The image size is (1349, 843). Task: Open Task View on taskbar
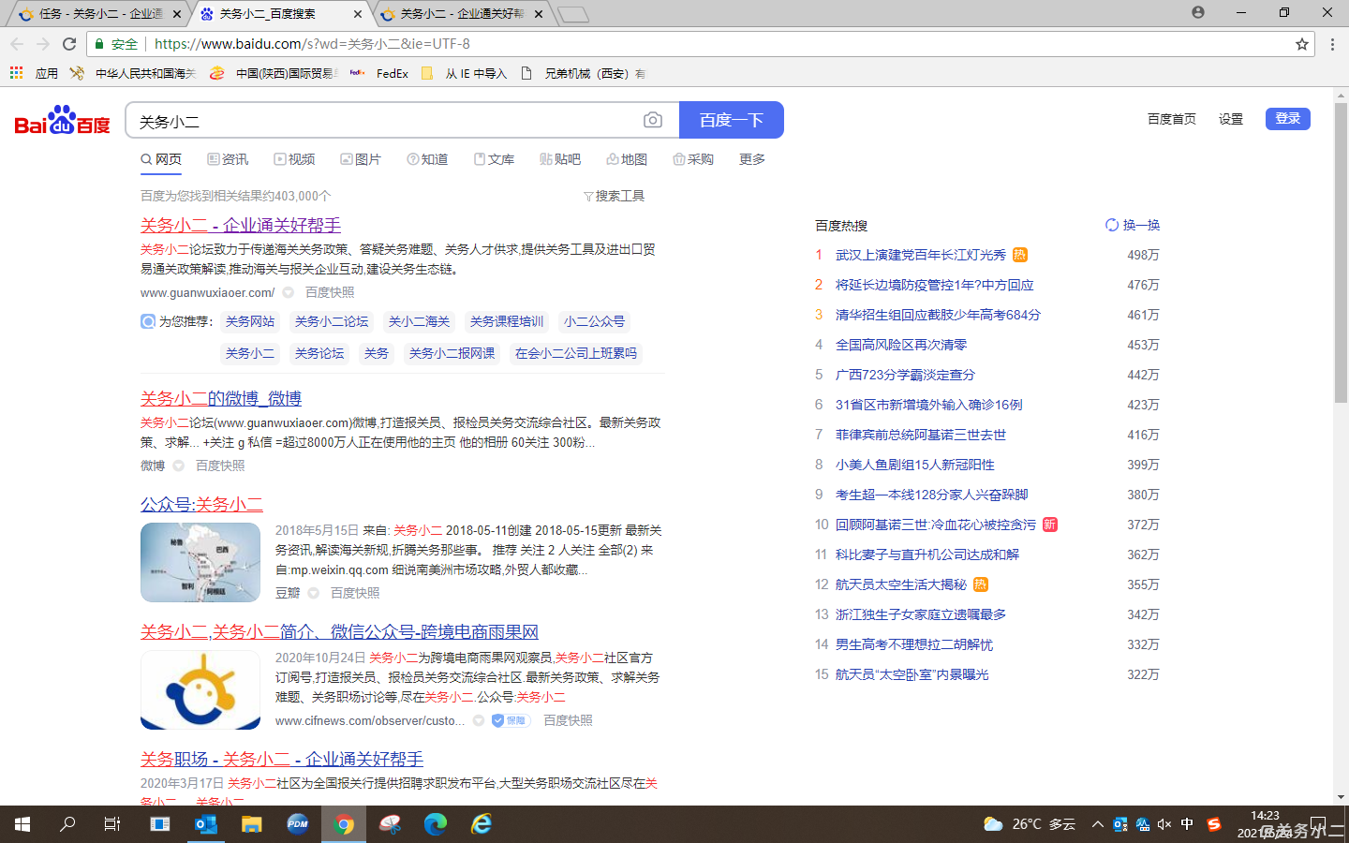(112, 824)
